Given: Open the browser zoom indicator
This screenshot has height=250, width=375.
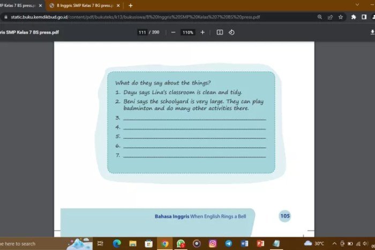Looking at the screenshot, I should (x=320, y=17).
